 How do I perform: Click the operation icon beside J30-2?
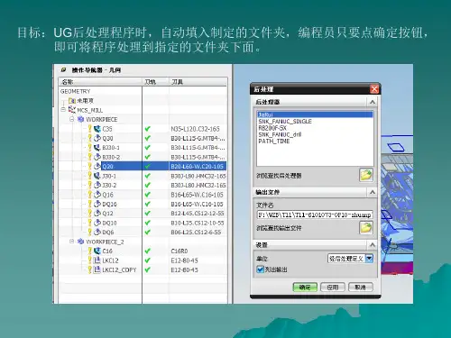tap(97, 185)
